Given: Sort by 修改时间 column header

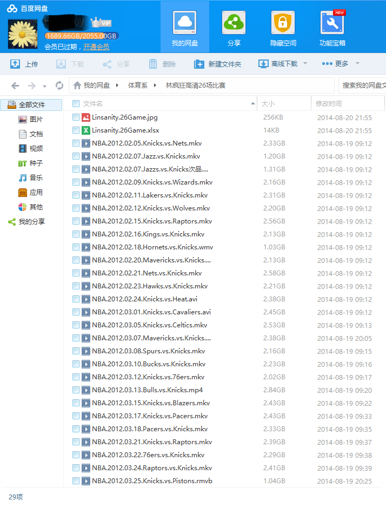Looking at the screenshot, I should coord(329,103).
